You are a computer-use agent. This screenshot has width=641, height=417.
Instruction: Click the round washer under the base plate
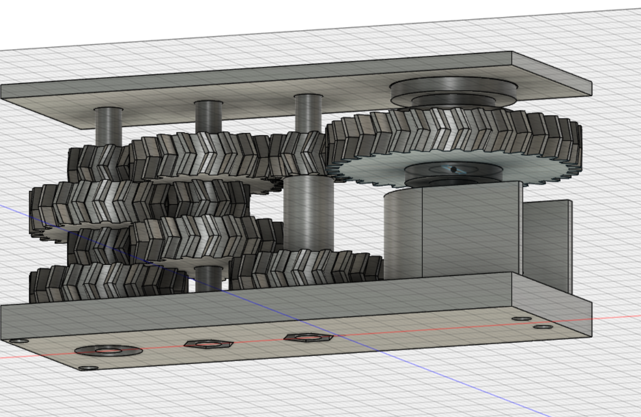tap(108, 351)
